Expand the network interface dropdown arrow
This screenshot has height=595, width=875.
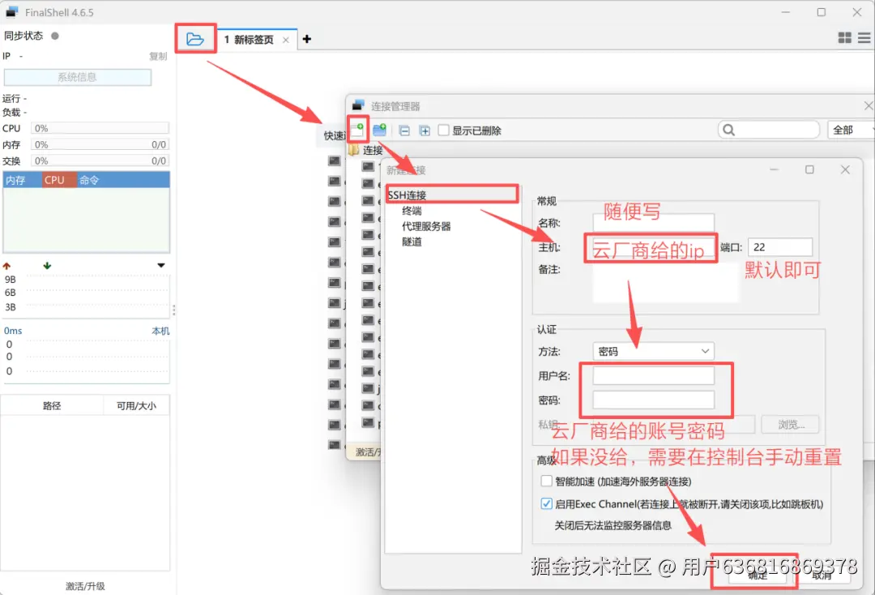coord(160,265)
